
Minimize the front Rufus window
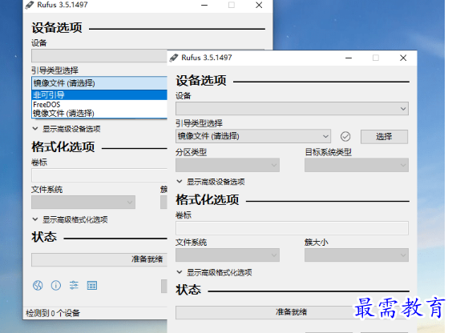click(349, 58)
